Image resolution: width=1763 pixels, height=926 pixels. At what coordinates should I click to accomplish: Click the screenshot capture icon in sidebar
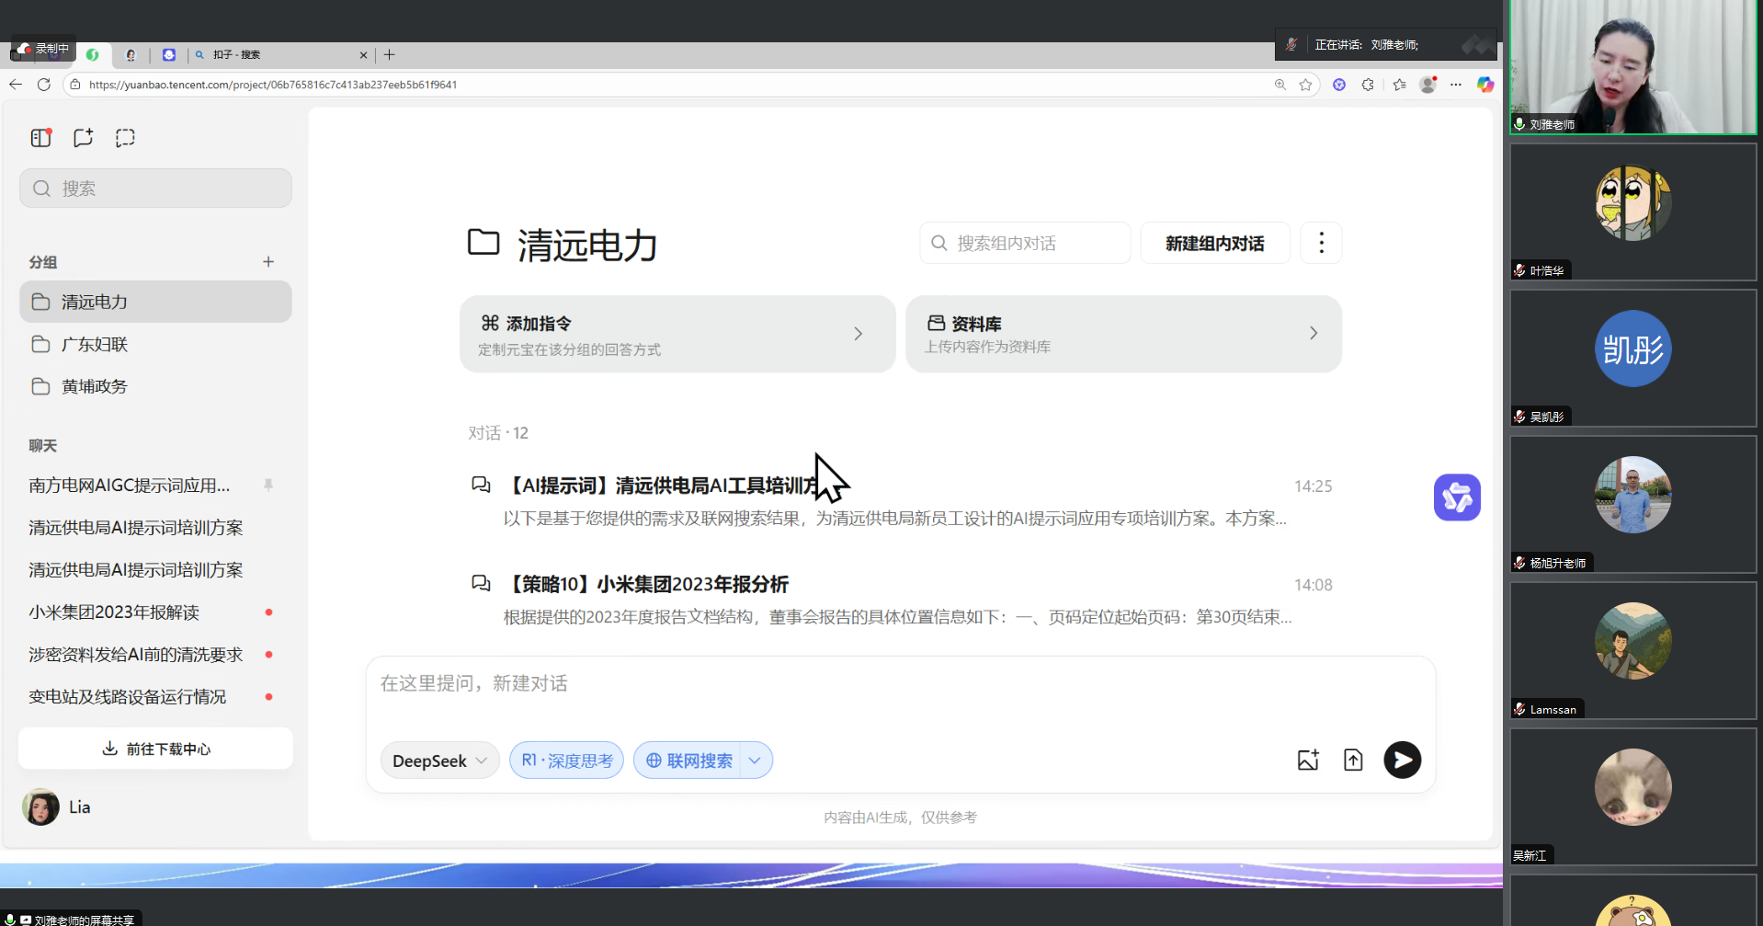coord(125,138)
